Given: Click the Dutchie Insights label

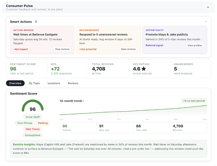Looking at the screenshot, I should [x=24, y=145].
